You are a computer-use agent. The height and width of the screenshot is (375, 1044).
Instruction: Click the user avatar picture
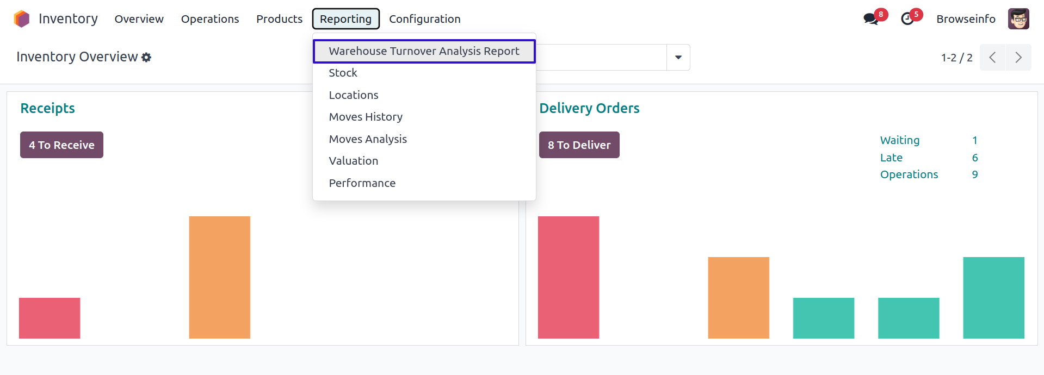(1018, 19)
